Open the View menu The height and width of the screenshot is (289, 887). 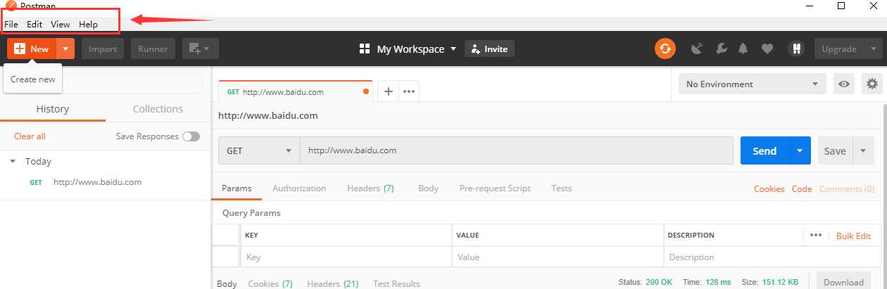point(61,24)
